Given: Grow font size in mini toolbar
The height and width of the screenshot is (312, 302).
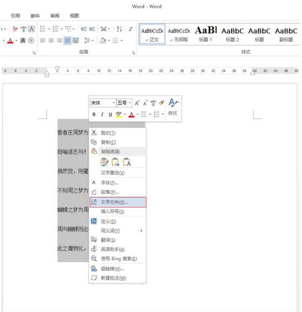Looking at the screenshot, I should point(137,103).
